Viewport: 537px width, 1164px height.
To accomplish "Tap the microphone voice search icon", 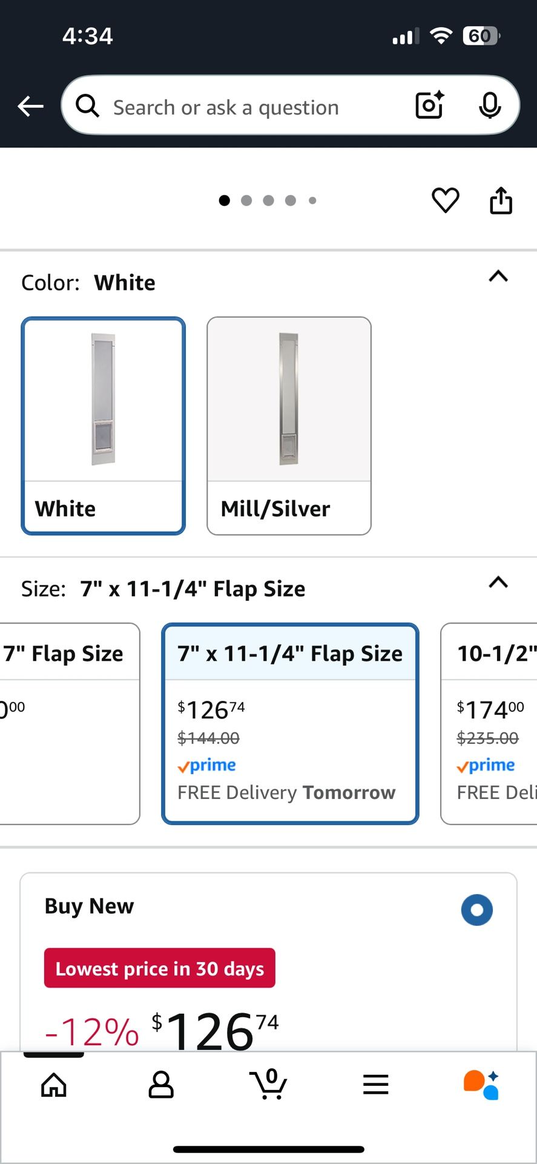I will tap(489, 106).
